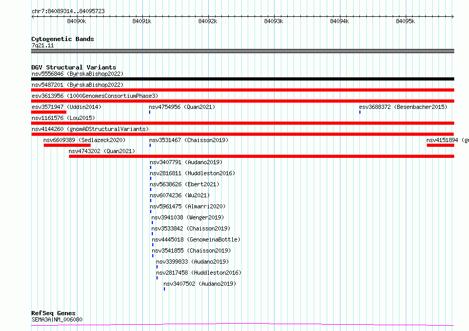The width and height of the screenshot is (469, 331).
Task: Click the blue marker under nsv3941038
Action: (x=152, y=223)
